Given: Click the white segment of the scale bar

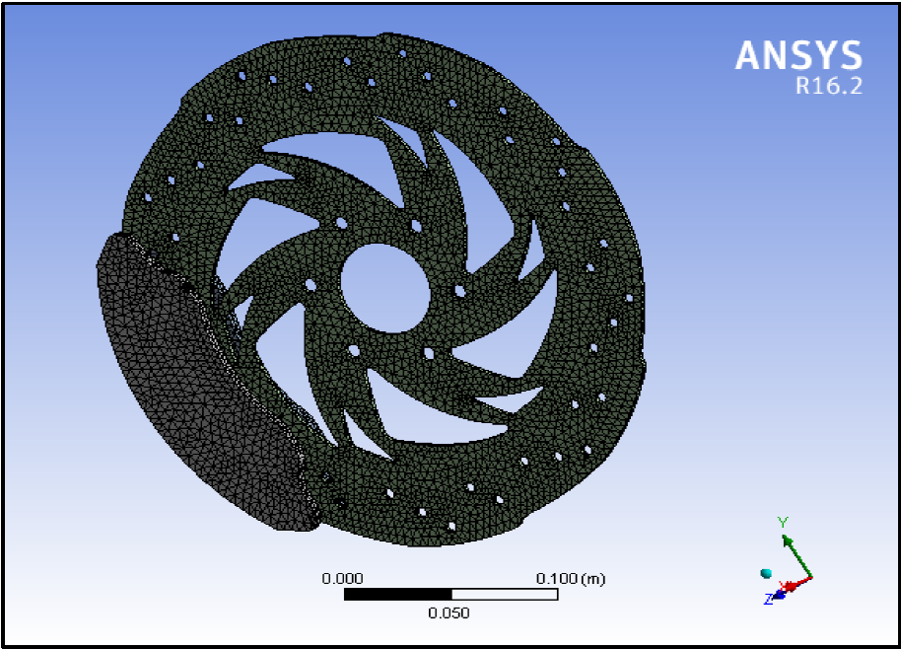Looking at the screenshot, I should tap(504, 595).
